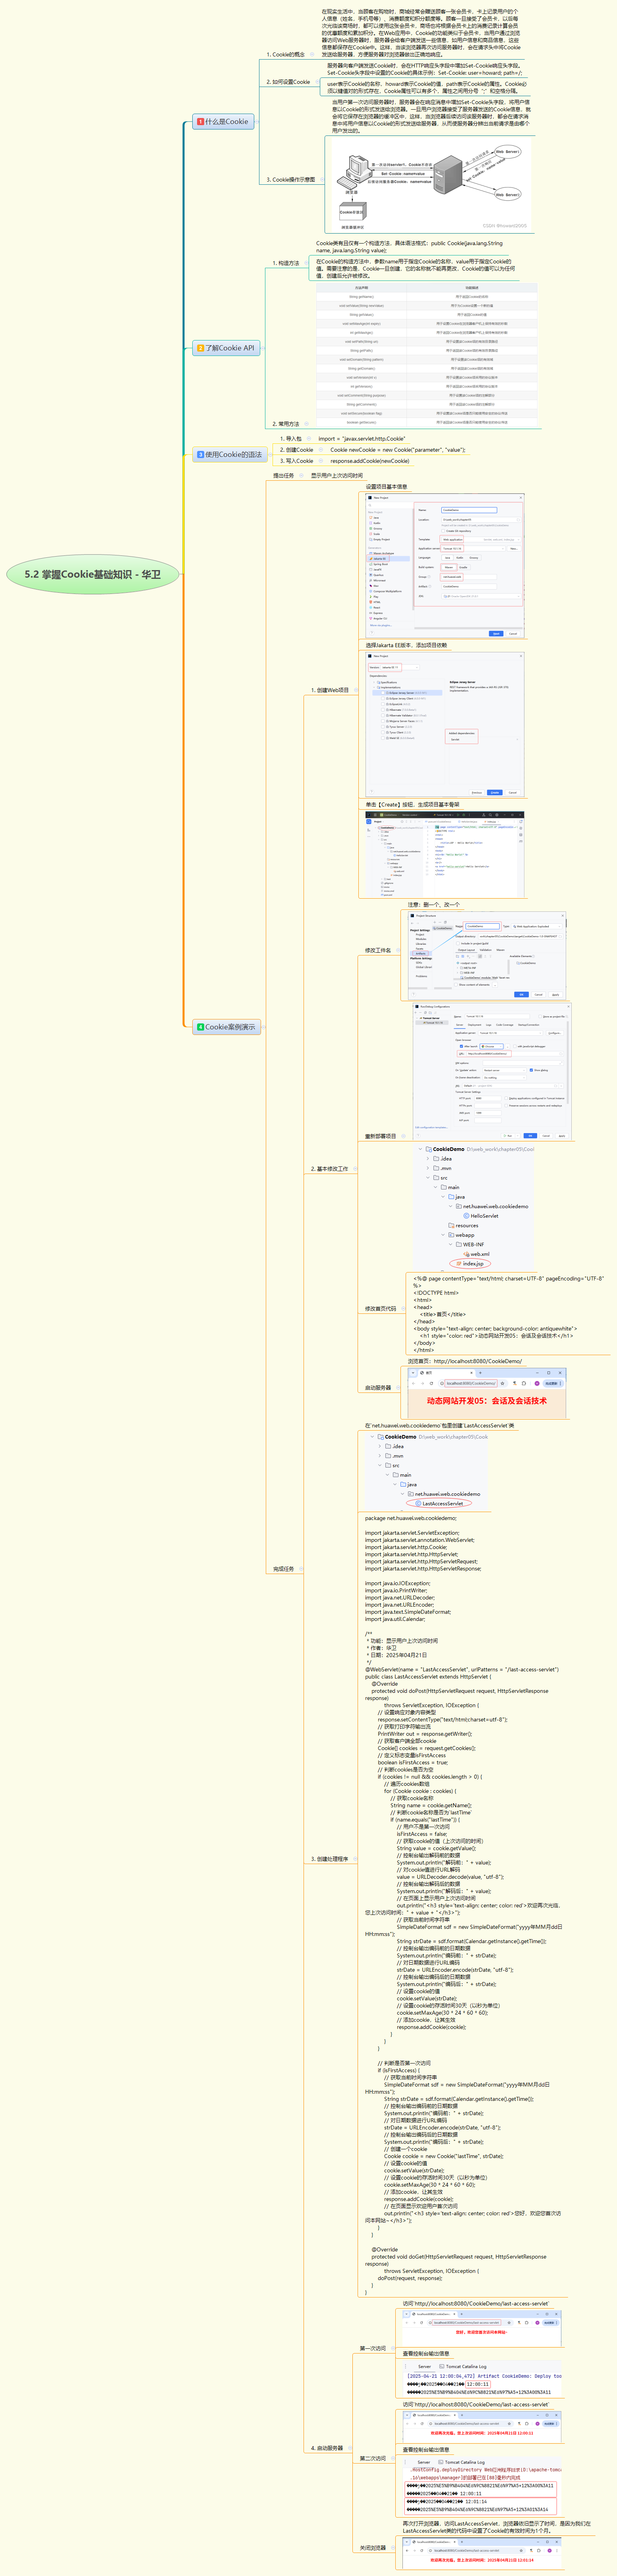Collapse the 完成任务 branch

301,1569
